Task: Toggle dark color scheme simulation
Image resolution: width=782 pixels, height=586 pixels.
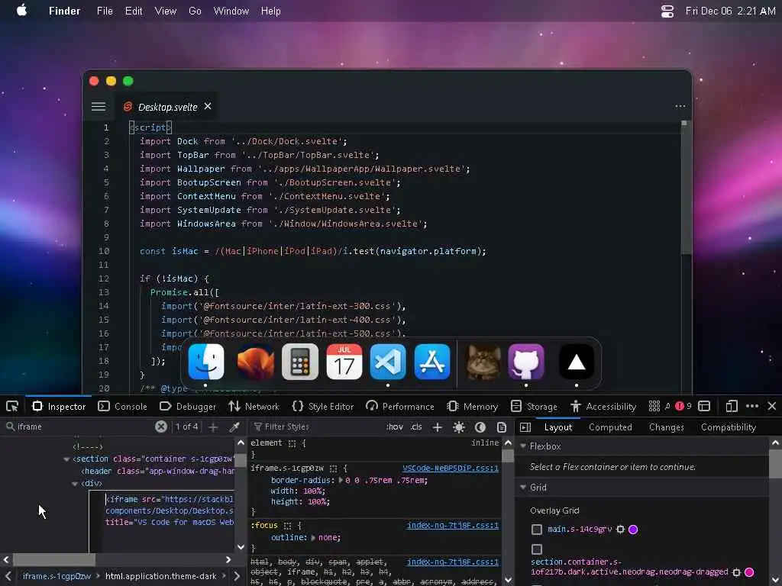Action: click(x=480, y=427)
